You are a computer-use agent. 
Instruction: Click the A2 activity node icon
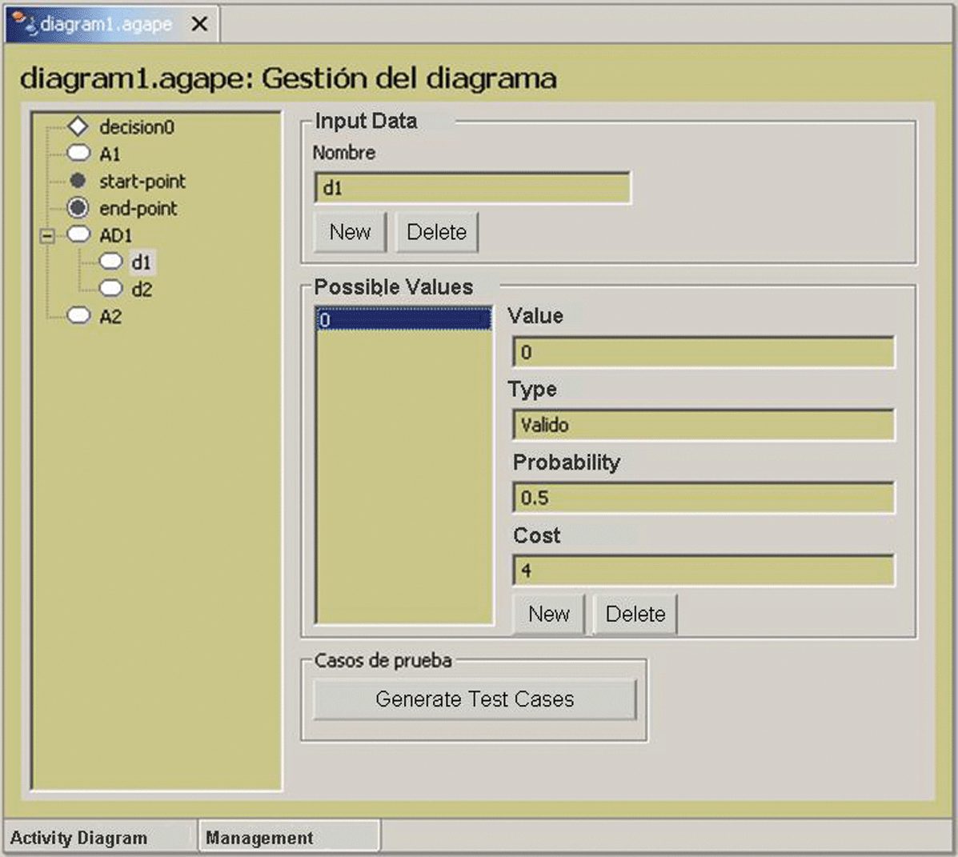pos(78,315)
